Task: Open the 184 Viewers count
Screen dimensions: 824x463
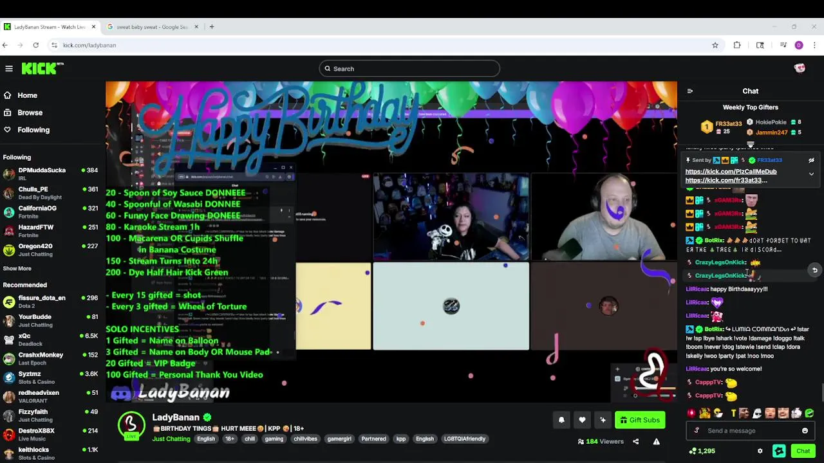Action: (601, 442)
